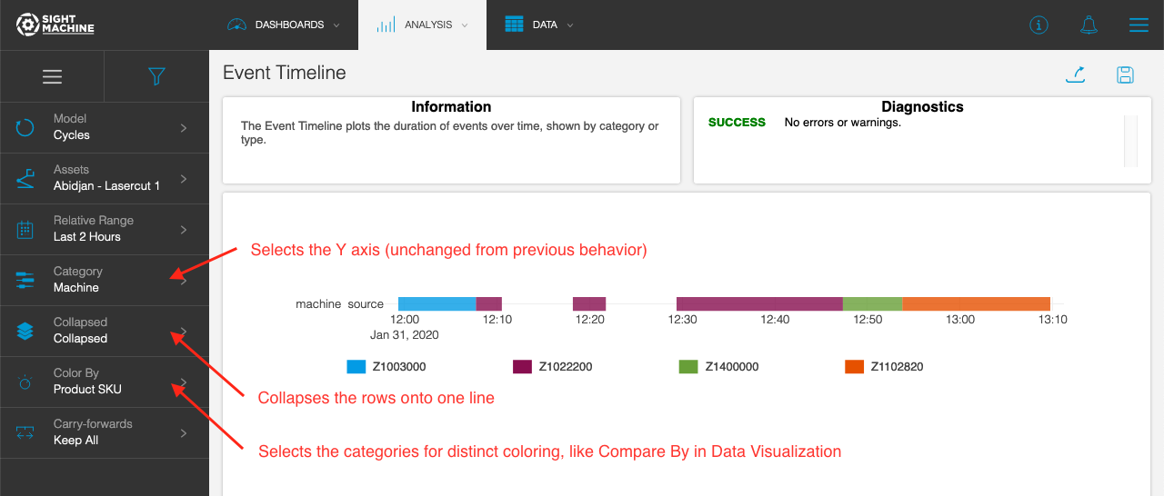This screenshot has width=1164, height=496.
Task: Expand the Assets Abidjan - Lasercut 1 setting
Action: (x=104, y=178)
